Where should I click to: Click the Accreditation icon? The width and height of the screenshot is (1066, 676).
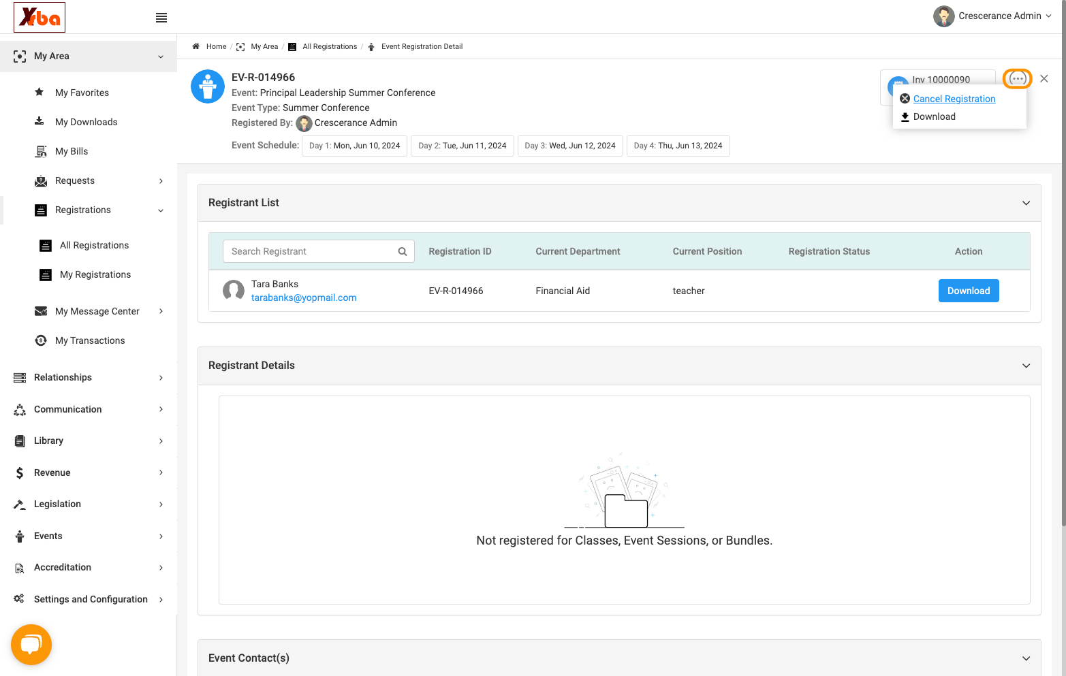[x=20, y=568]
